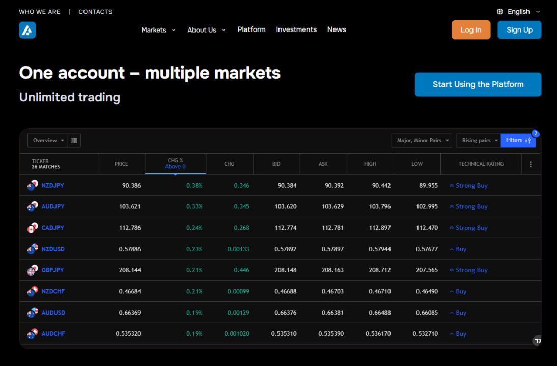Sort by the CHG % column header

pyautogui.click(x=175, y=164)
